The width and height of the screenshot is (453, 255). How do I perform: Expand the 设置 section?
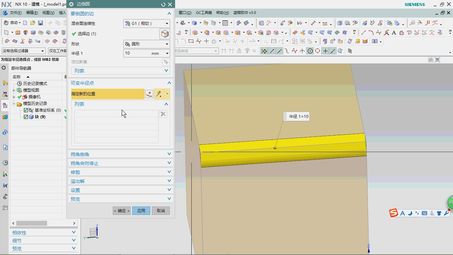(121, 190)
